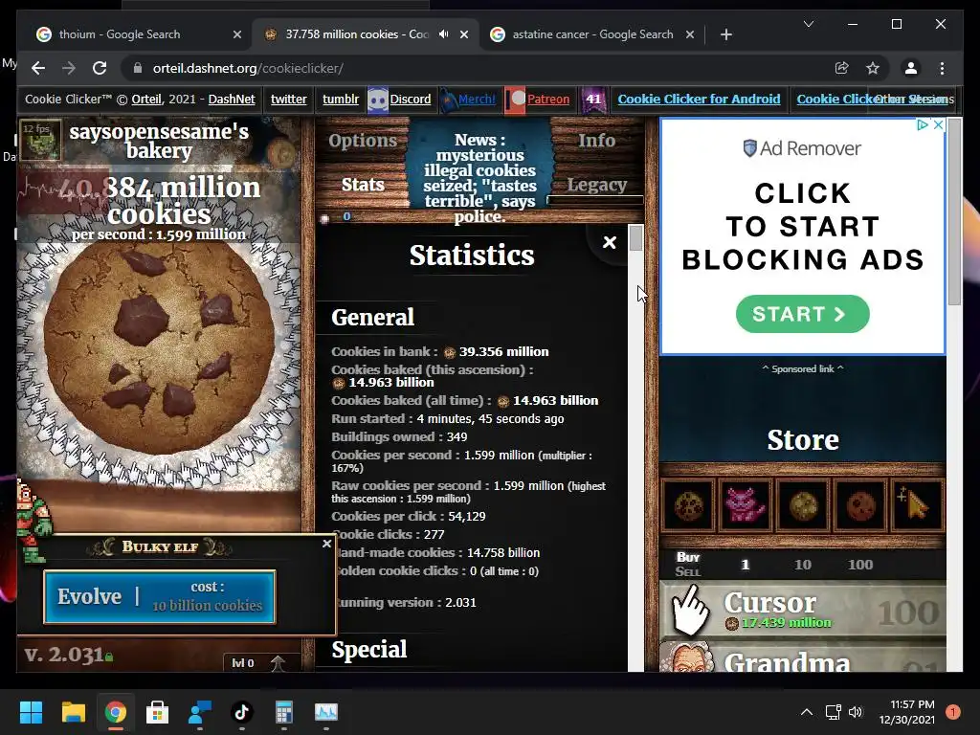
Task: Bookmark this page with the star
Action: 873,68
